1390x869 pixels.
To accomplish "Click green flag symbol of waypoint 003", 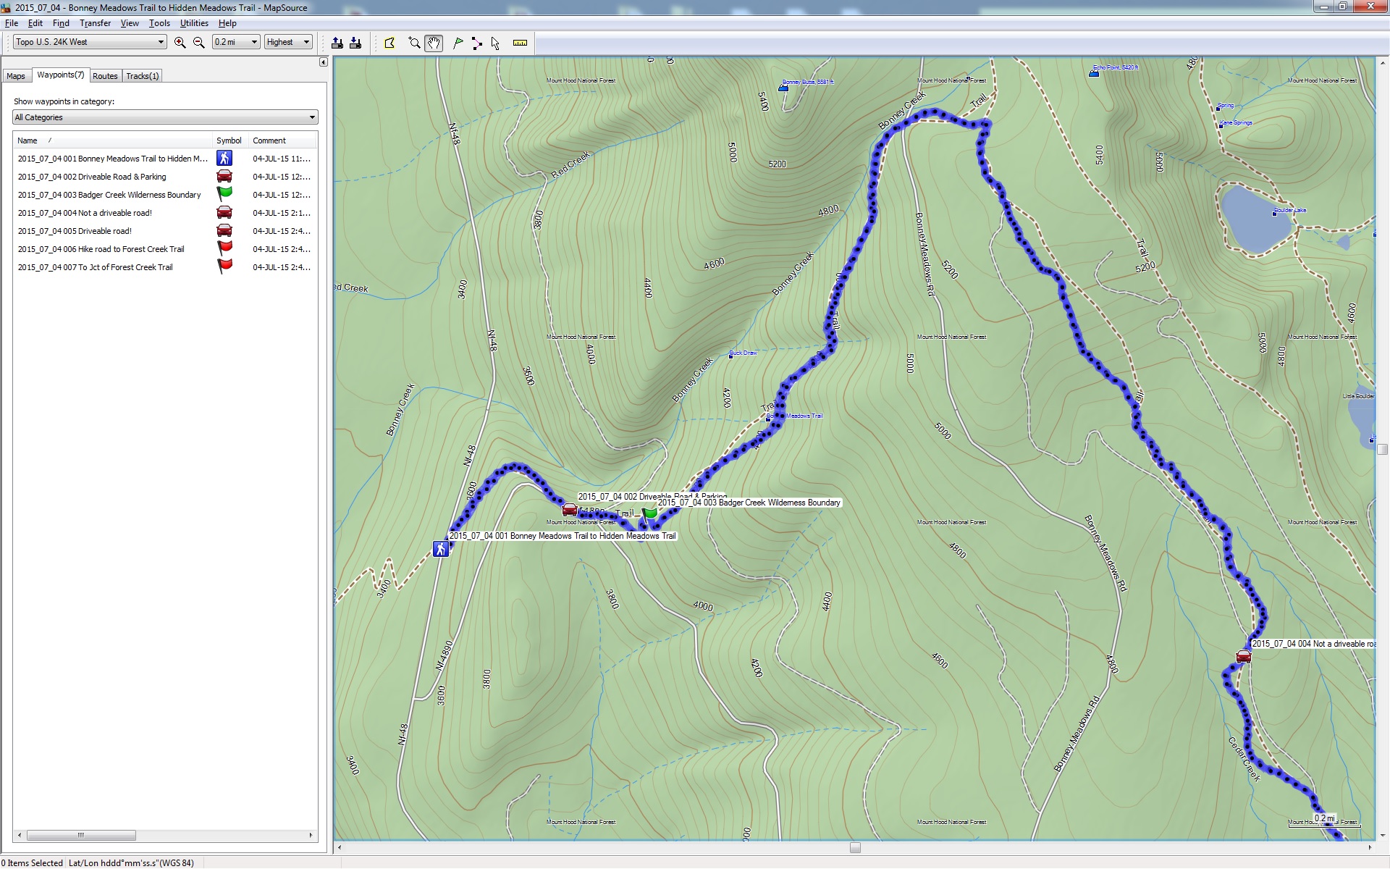I will [224, 193].
